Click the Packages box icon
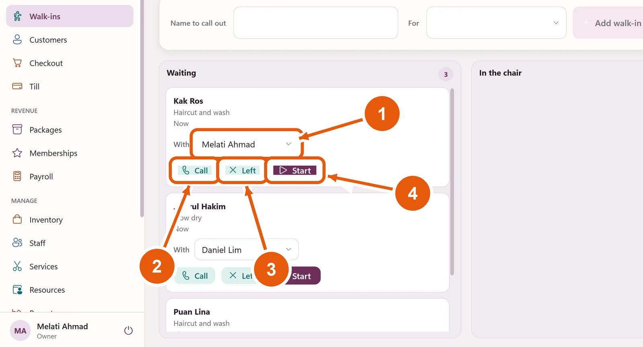The width and height of the screenshot is (643, 347). [17, 129]
